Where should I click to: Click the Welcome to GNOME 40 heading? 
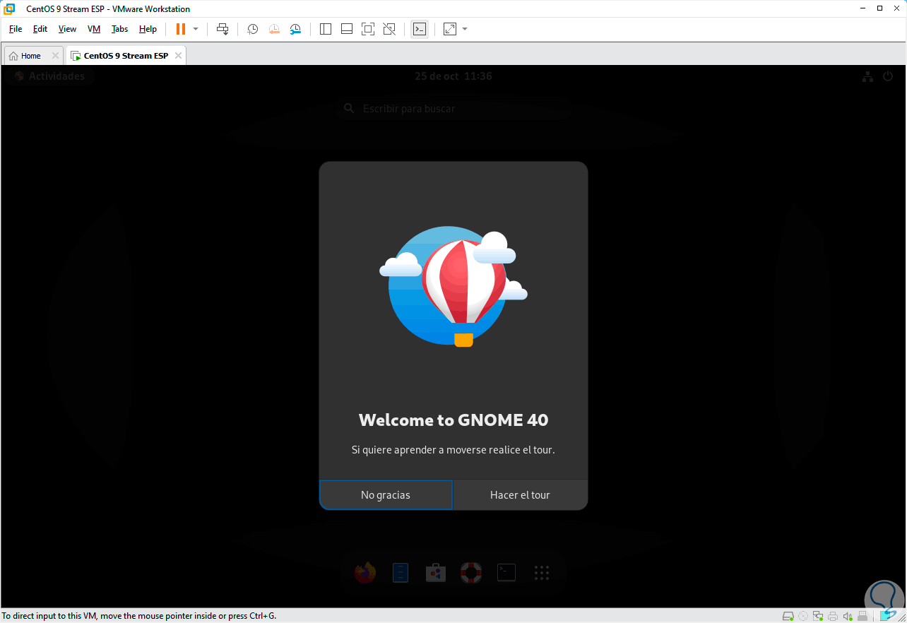pos(453,420)
